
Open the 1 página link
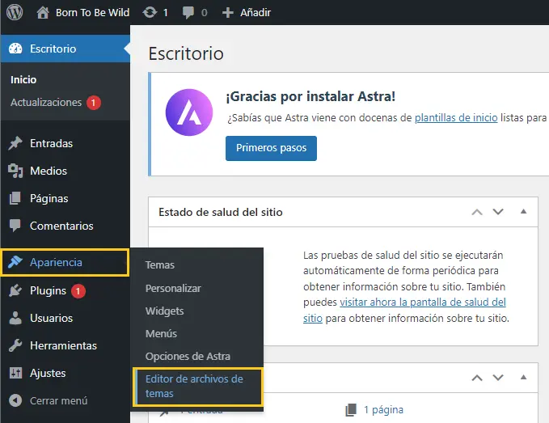[x=383, y=410]
